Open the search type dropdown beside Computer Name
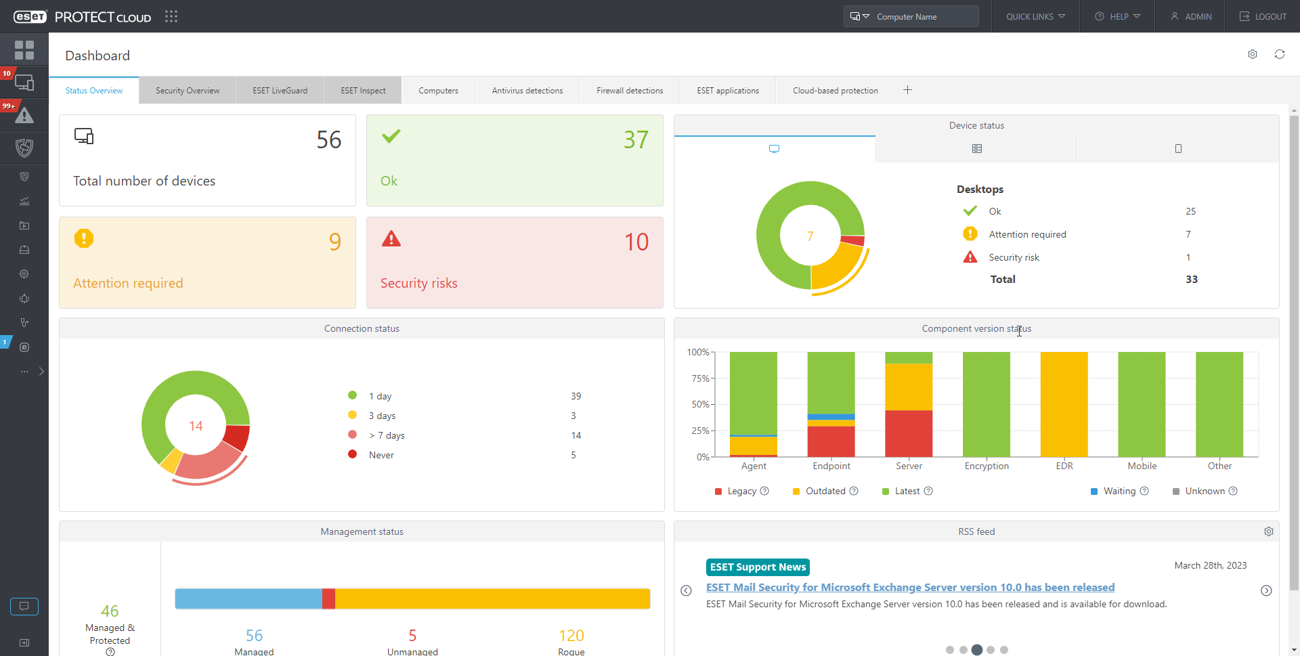Image resolution: width=1300 pixels, height=656 pixels. pyautogui.click(x=859, y=16)
